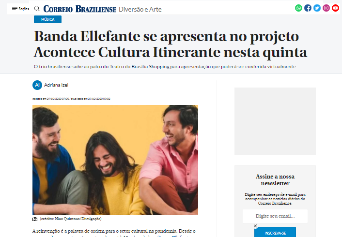Click the camera icon beside photo credit

[x=35, y=219]
